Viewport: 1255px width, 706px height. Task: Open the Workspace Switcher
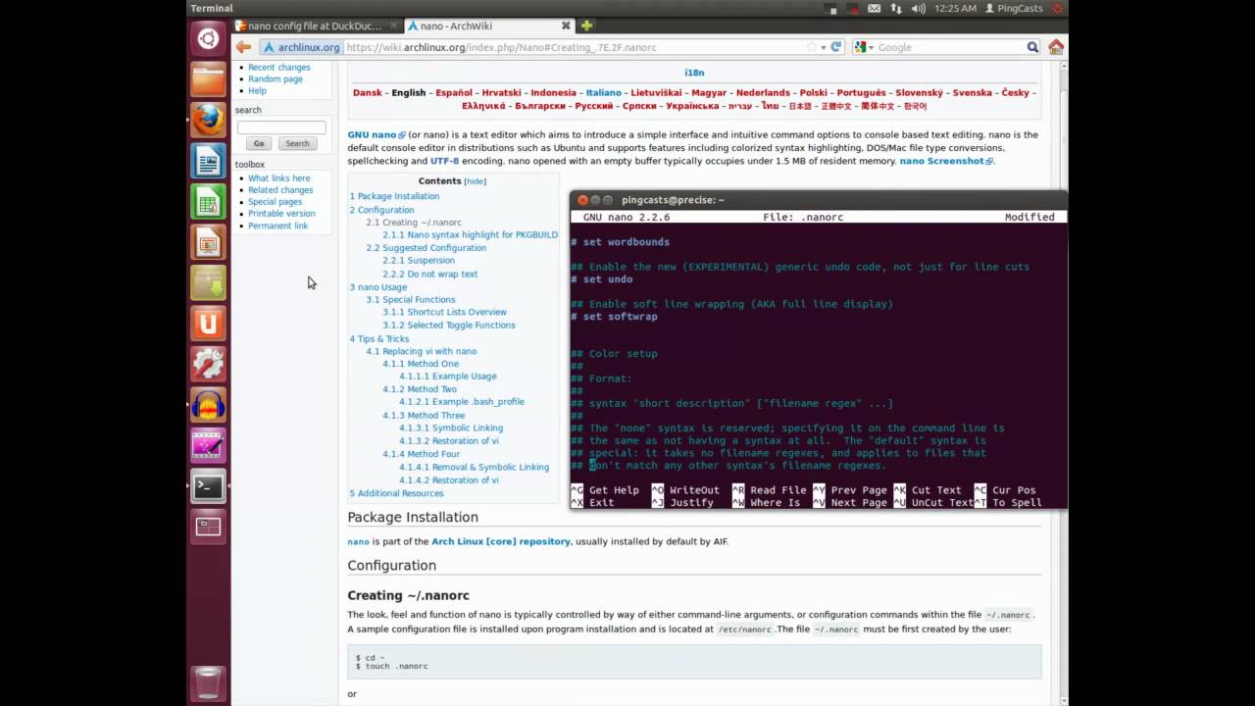tap(208, 527)
